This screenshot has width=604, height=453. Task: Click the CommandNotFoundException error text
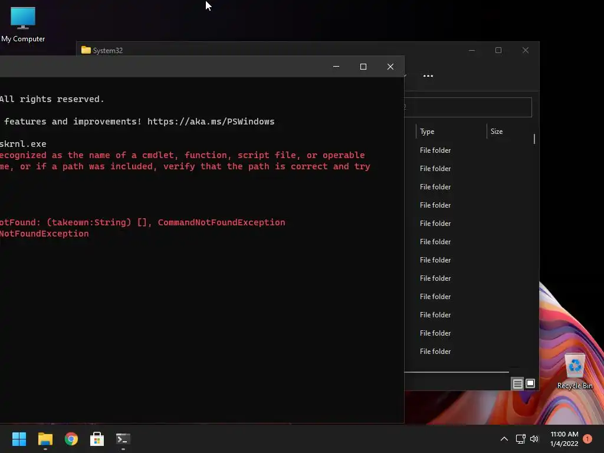(x=222, y=222)
